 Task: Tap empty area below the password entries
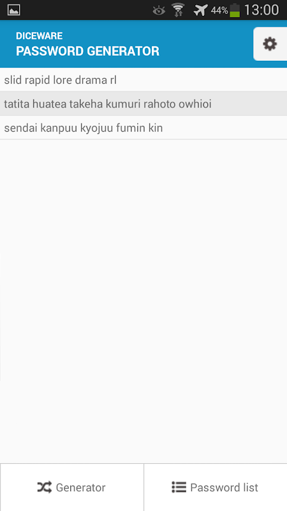[143, 300]
